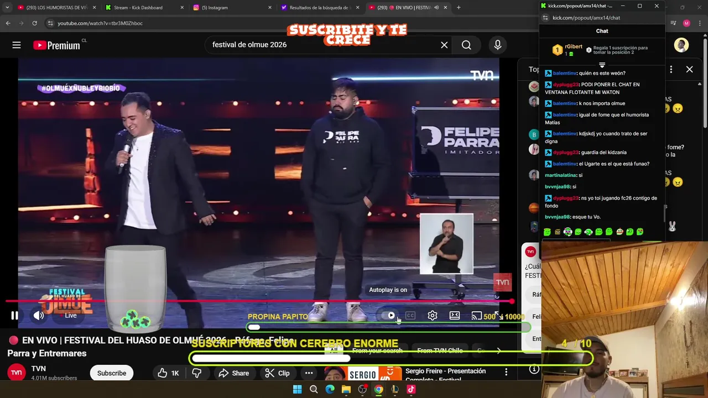Open Windows taskbar search
The width and height of the screenshot is (708, 398).
click(x=314, y=389)
